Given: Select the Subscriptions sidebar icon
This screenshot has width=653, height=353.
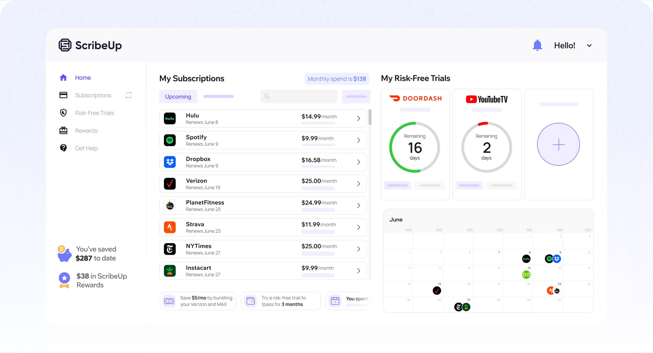Looking at the screenshot, I should (64, 95).
